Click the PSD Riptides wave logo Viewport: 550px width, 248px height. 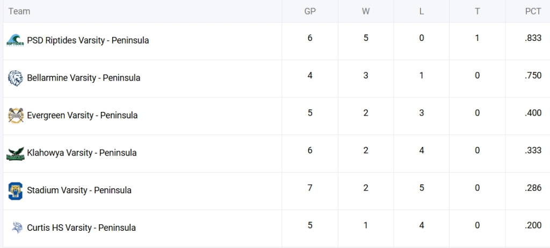15,40
